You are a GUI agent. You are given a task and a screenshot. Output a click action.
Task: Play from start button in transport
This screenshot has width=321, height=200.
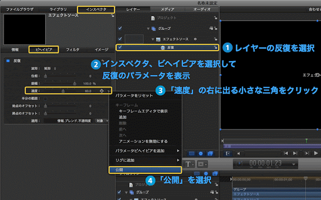[x=306, y=153]
